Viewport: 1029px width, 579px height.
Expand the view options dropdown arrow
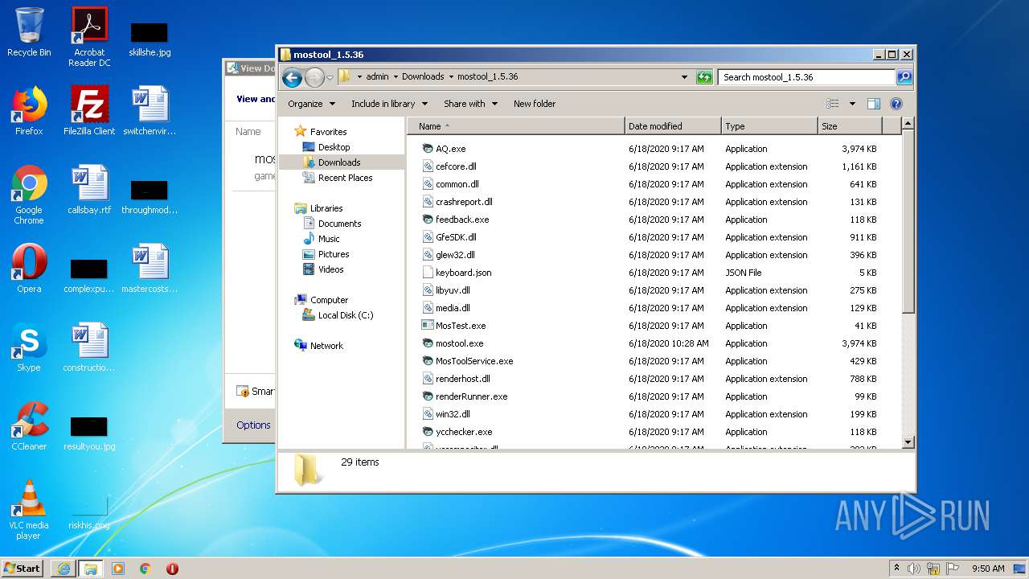tap(852, 104)
